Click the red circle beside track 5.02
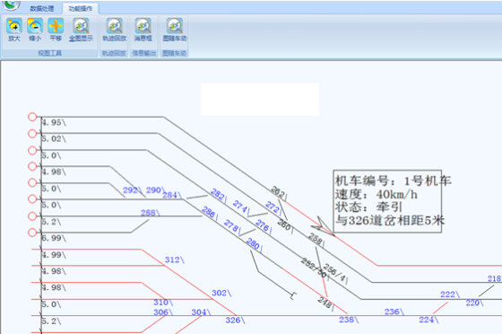 point(32,134)
